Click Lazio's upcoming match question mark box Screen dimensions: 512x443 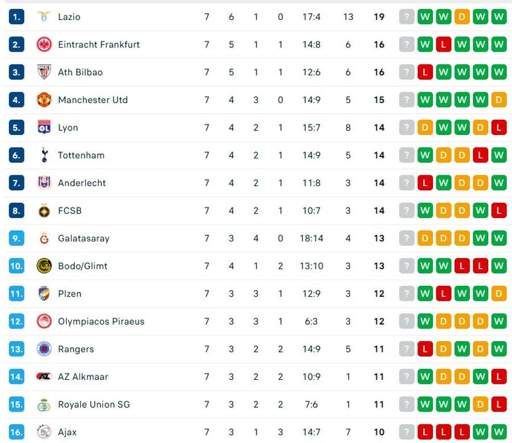(407, 17)
